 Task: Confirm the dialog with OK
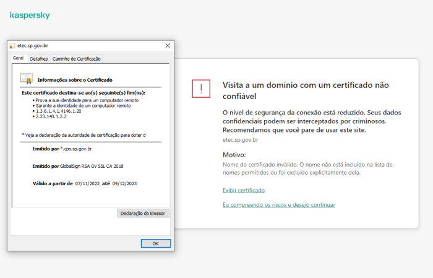156,243
